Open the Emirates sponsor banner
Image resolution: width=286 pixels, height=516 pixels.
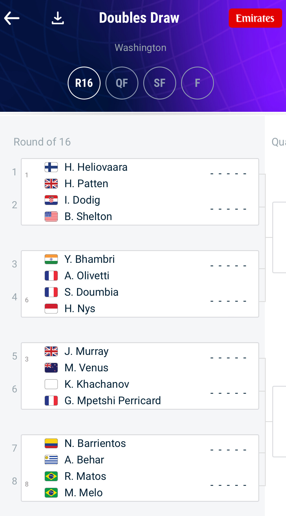[255, 18]
